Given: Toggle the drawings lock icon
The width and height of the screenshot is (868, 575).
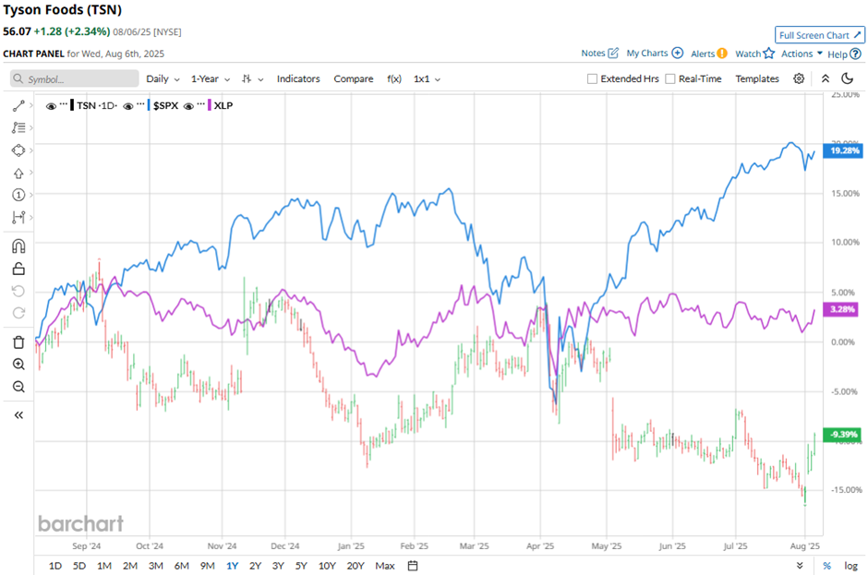Looking at the screenshot, I should click(18, 269).
